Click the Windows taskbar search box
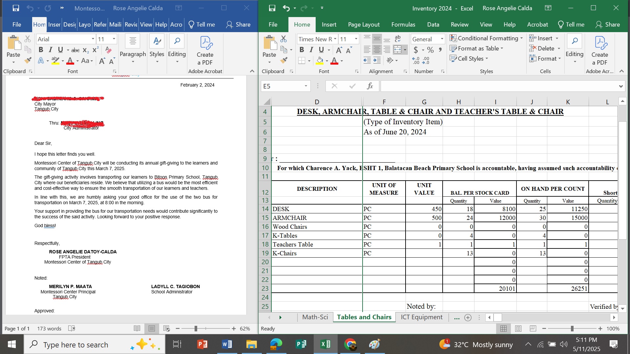This screenshot has width=630, height=354. tap(75, 344)
